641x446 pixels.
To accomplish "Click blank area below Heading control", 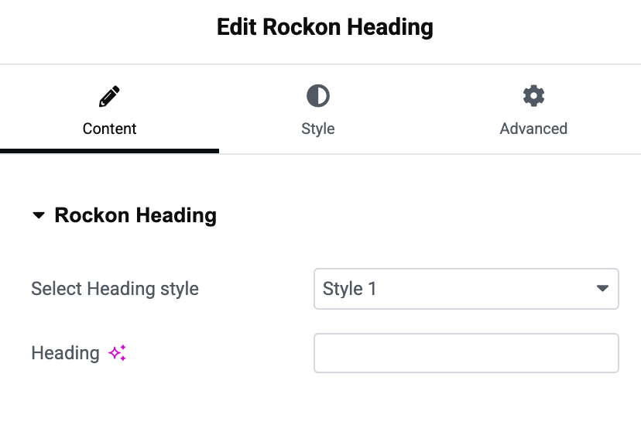I will [320, 409].
